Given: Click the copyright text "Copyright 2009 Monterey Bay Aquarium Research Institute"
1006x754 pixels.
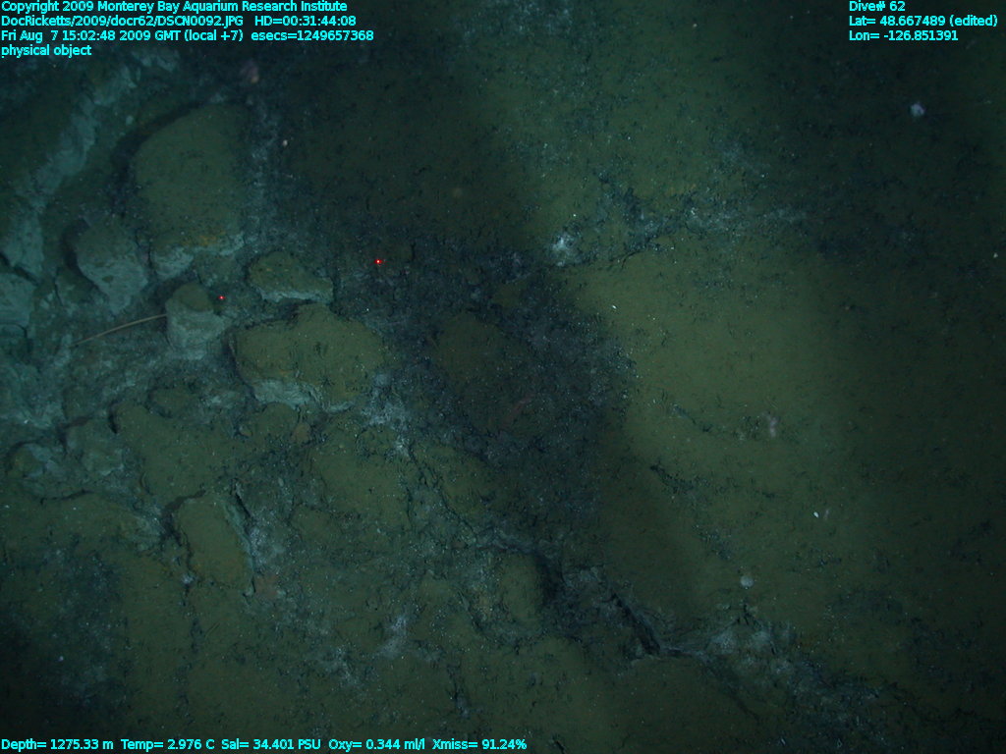Looking at the screenshot, I should point(175,7).
